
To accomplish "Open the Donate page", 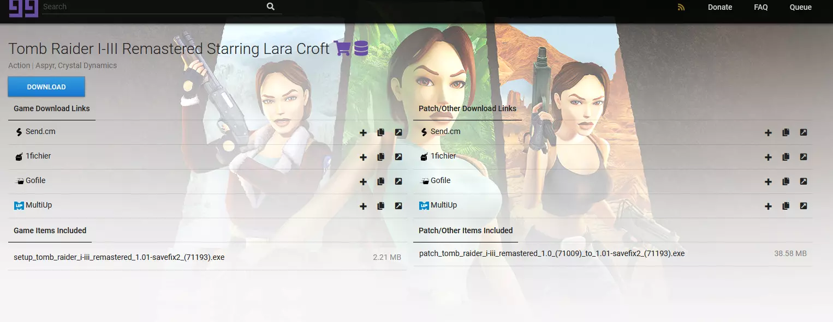I will pos(720,7).
